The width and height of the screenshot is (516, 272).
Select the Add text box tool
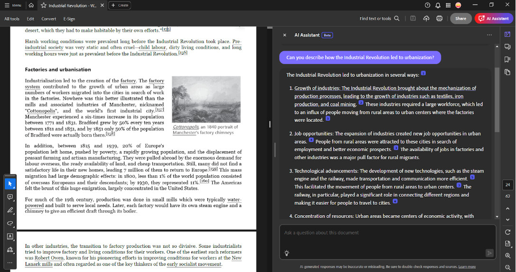tap(10, 236)
